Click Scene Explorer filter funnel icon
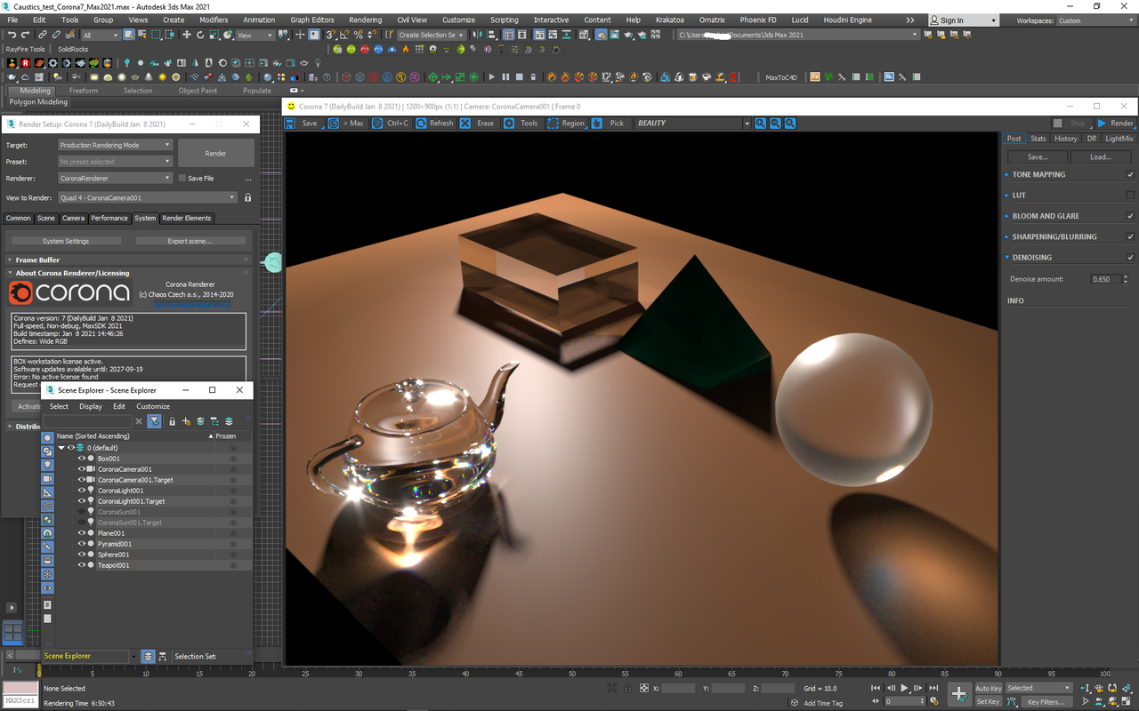 pyautogui.click(x=155, y=421)
